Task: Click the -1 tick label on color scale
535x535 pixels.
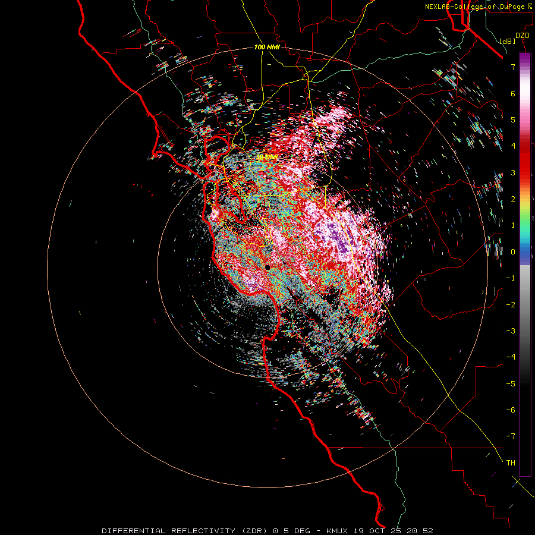Action: pos(511,278)
